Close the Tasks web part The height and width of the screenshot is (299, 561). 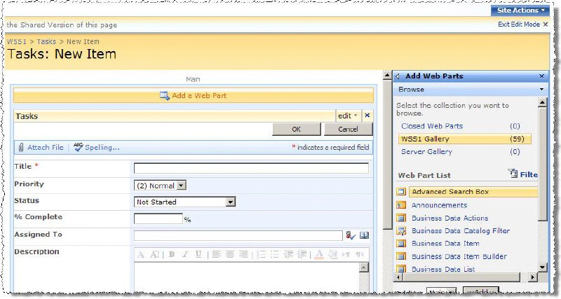coord(367,116)
